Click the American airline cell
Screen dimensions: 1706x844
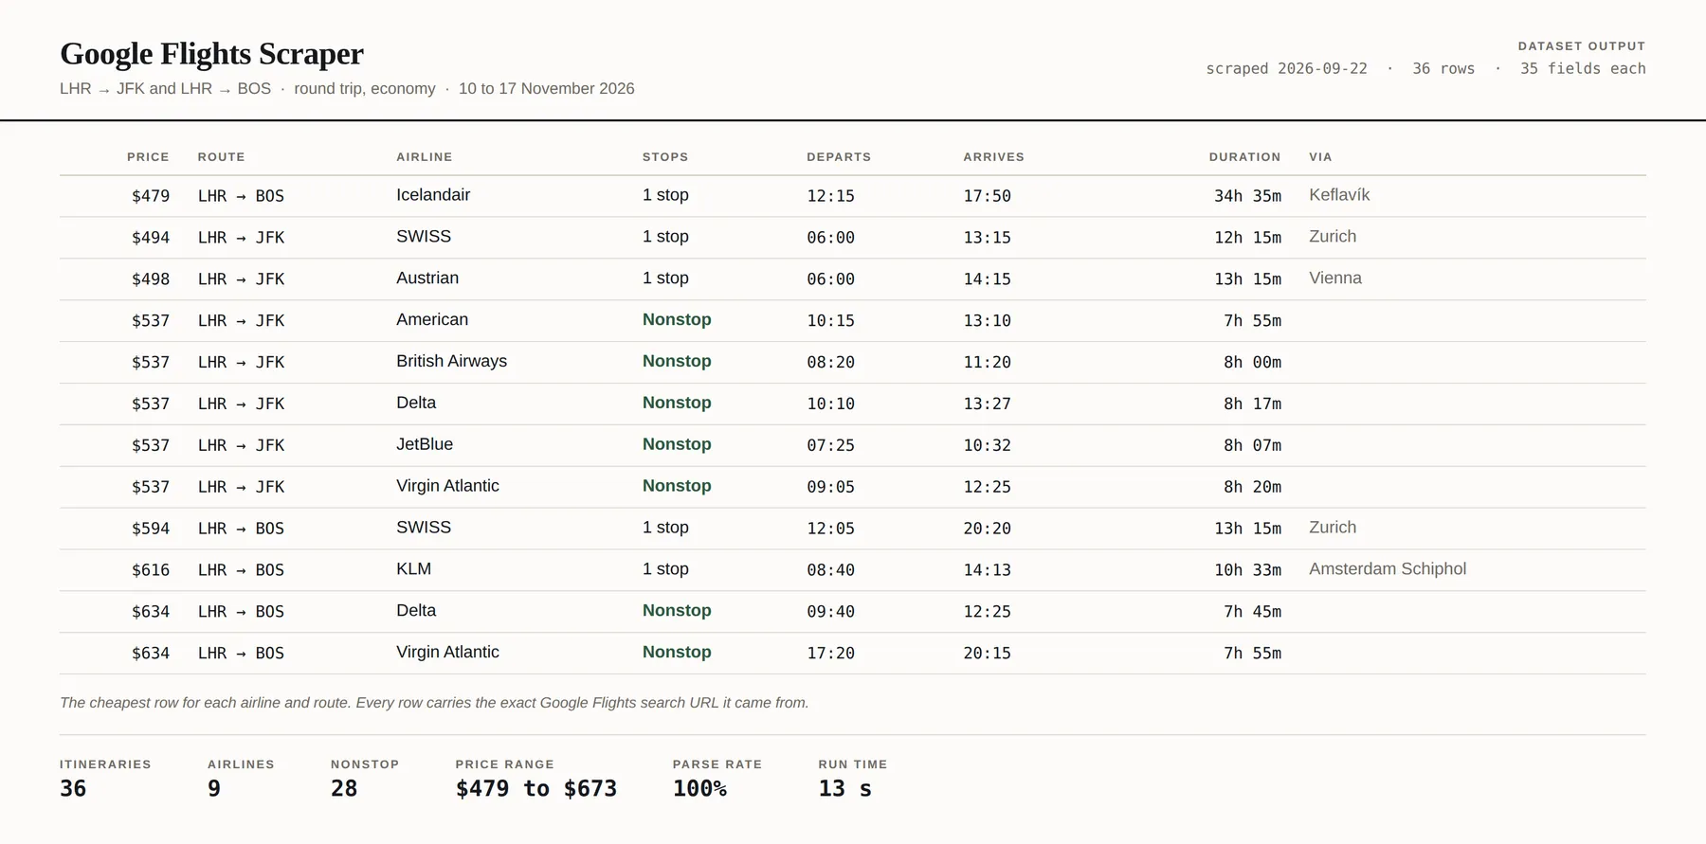click(432, 320)
